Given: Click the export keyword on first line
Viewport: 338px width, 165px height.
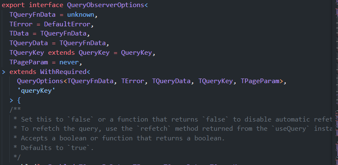Looking at the screenshot, I should pos(13,5).
